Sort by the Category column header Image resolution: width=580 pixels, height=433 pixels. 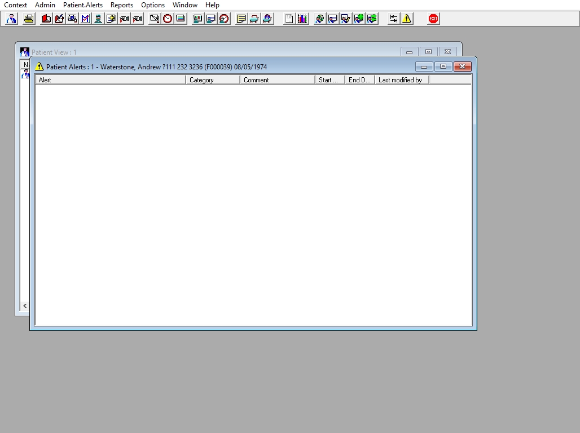pyautogui.click(x=213, y=80)
